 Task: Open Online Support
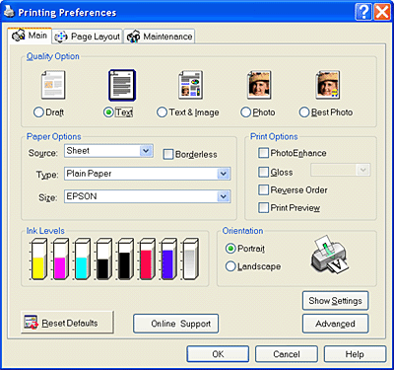(176, 324)
